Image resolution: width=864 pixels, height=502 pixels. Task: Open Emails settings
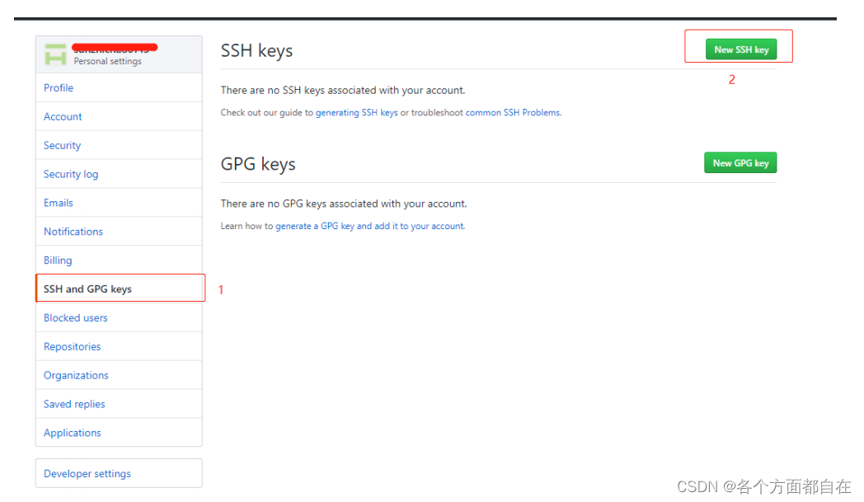59,202
